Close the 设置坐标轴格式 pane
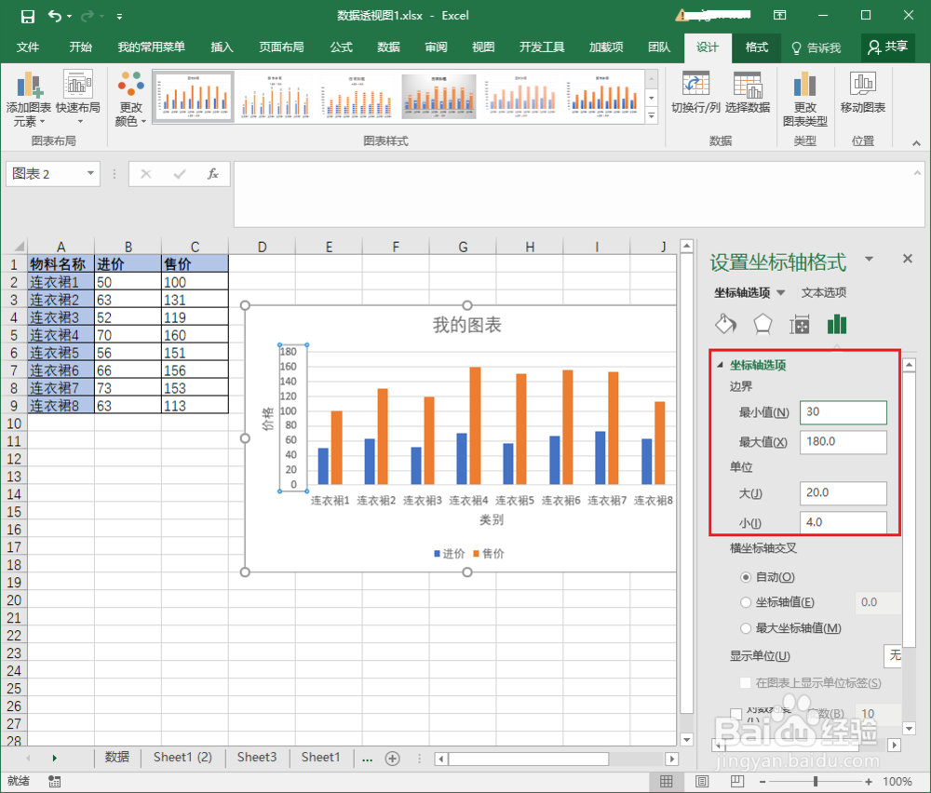The width and height of the screenshot is (931, 793). [908, 259]
